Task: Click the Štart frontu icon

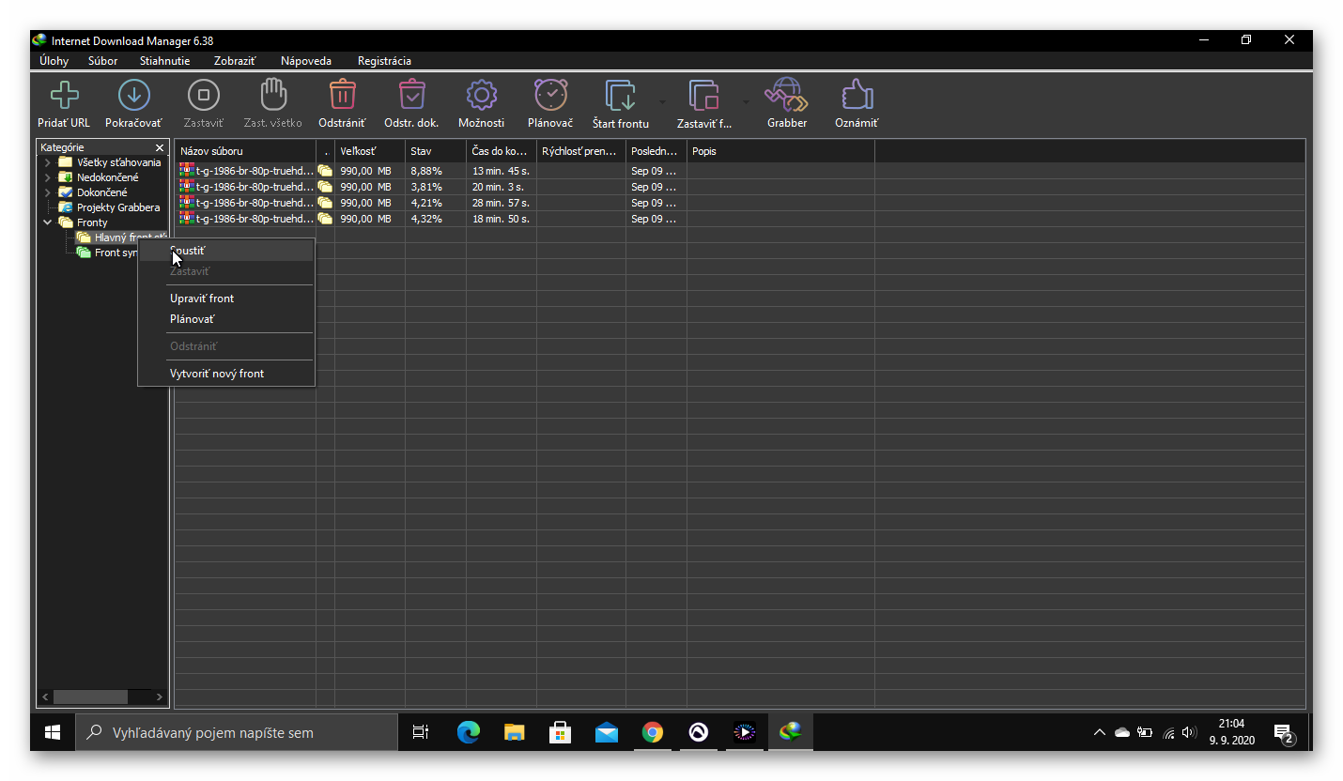Action: [x=620, y=96]
